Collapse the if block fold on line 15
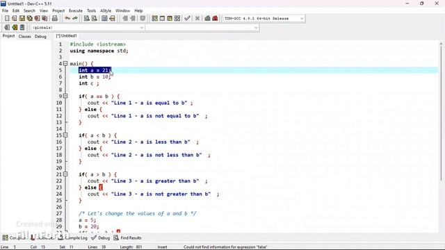Viewport: 445px width, 250px height. point(65,135)
